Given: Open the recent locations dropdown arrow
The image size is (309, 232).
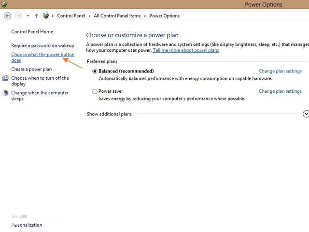Looking at the screenshot, I should tap(28, 16).
